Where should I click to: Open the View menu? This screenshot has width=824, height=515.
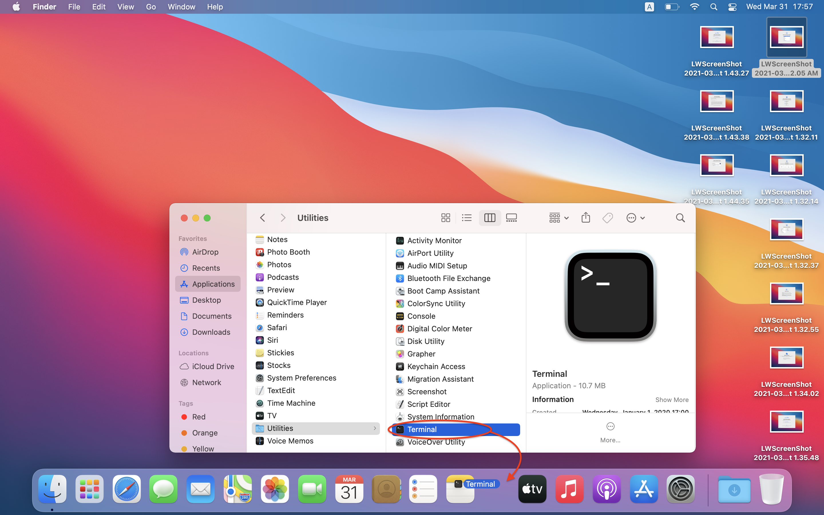pos(125,7)
